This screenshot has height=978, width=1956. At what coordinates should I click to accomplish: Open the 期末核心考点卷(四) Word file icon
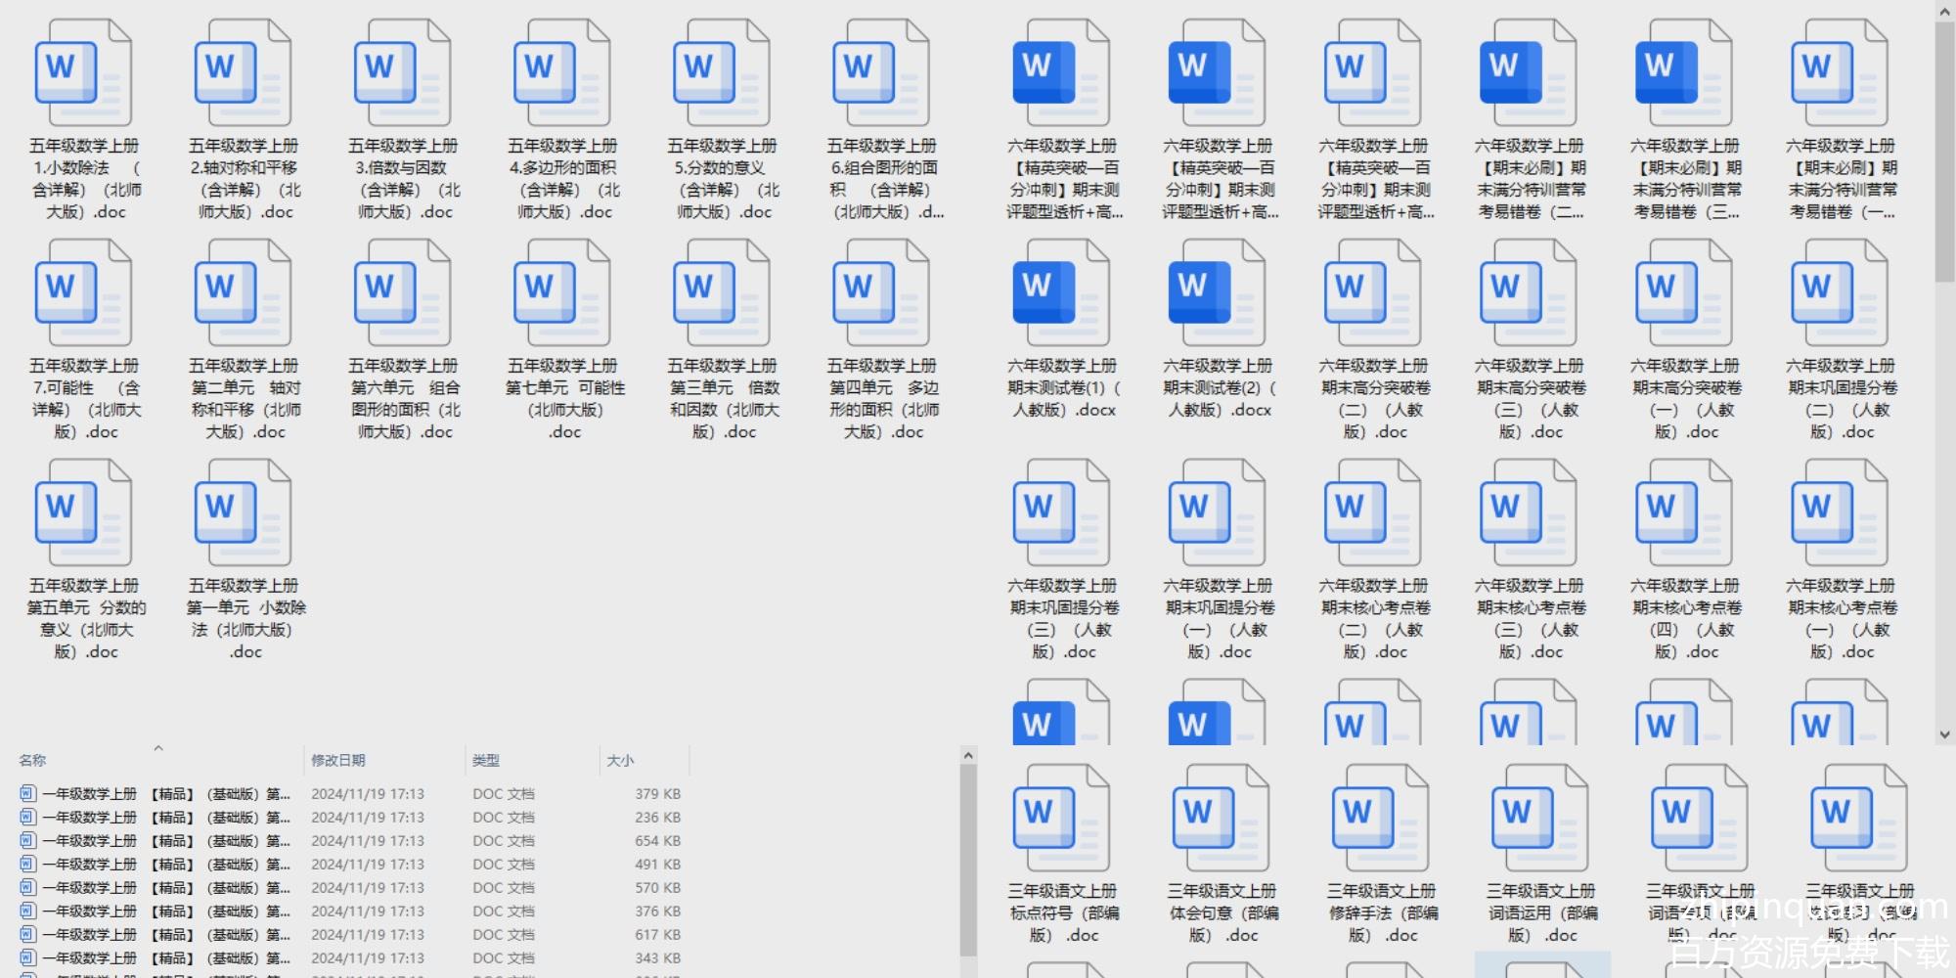click(x=1683, y=513)
